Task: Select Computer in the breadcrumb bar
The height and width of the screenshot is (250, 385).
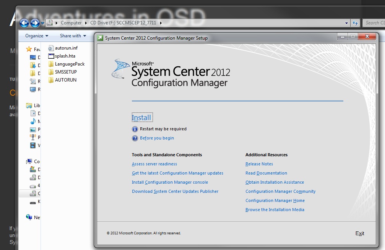Action: (x=70, y=23)
